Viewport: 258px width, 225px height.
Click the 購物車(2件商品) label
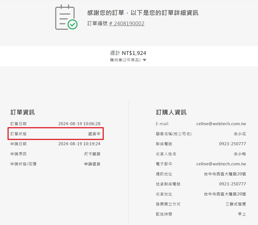[x=125, y=60]
